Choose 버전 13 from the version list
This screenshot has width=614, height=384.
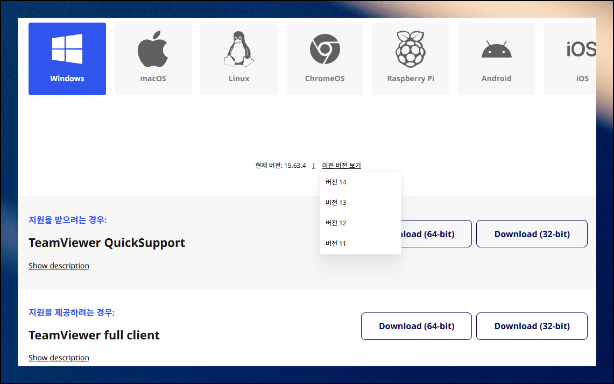[360, 202]
